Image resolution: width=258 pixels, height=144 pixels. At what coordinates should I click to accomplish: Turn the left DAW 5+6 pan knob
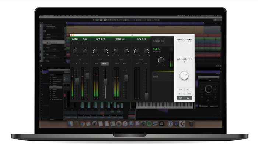point(136,51)
